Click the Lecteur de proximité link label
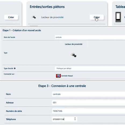Screen dimensions: 125x125 point(52,17)
